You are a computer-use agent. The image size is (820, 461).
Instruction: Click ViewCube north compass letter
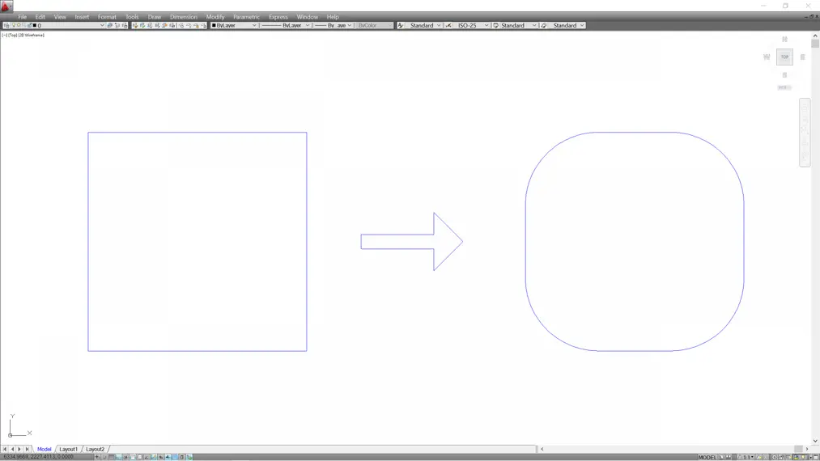coord(784,39)
